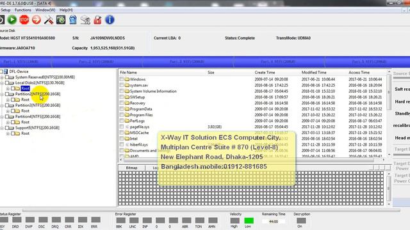
Task: Switch to the Bitmap tab
Action: (131, 168)
